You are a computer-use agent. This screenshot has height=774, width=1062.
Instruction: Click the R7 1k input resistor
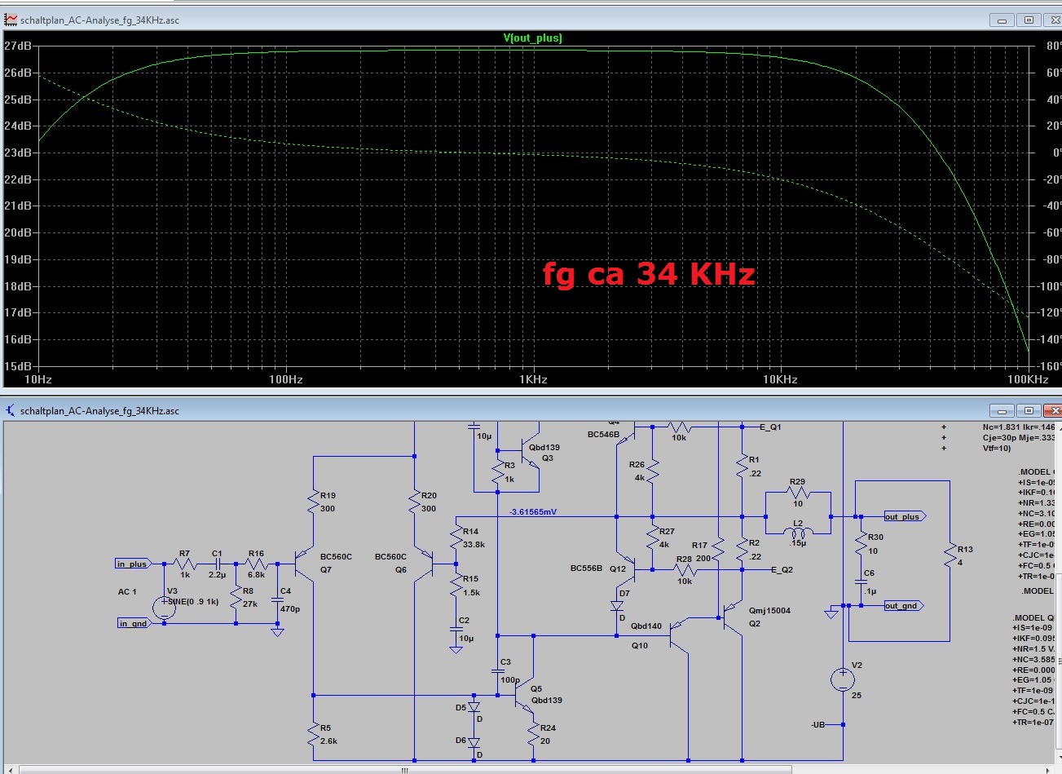pos(185,564)
